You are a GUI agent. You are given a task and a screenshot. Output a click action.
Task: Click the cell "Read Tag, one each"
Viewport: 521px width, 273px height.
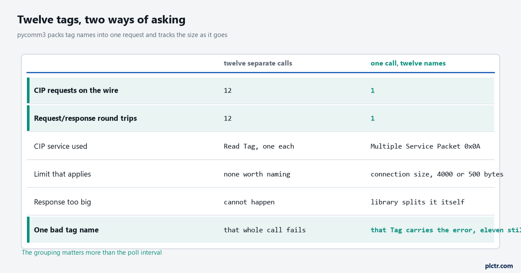pyautogui.click(x=259, y=146)
